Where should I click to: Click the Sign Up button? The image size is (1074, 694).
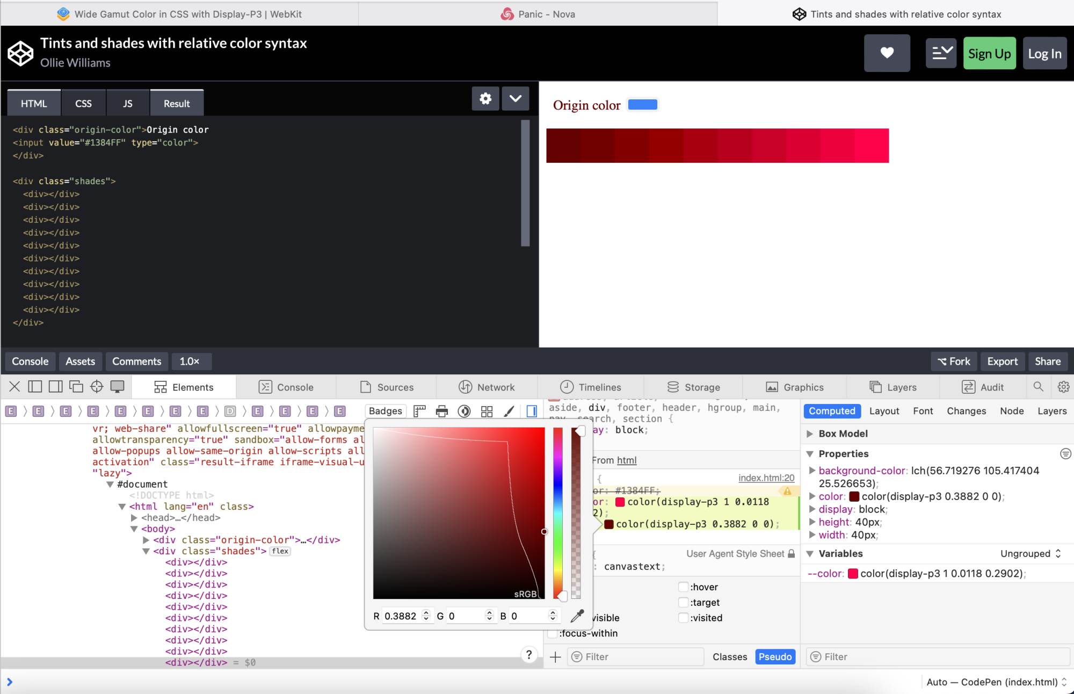(989, 54)
